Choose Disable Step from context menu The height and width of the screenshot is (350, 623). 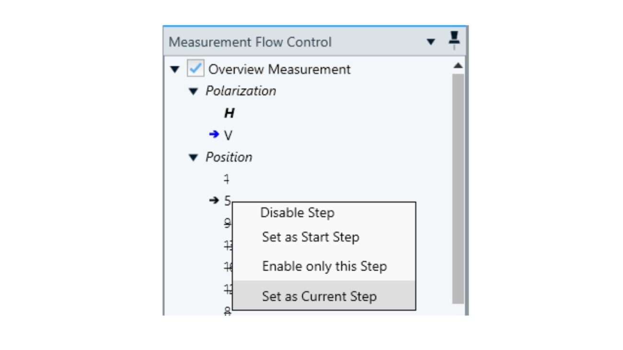(x=297, y=213)
